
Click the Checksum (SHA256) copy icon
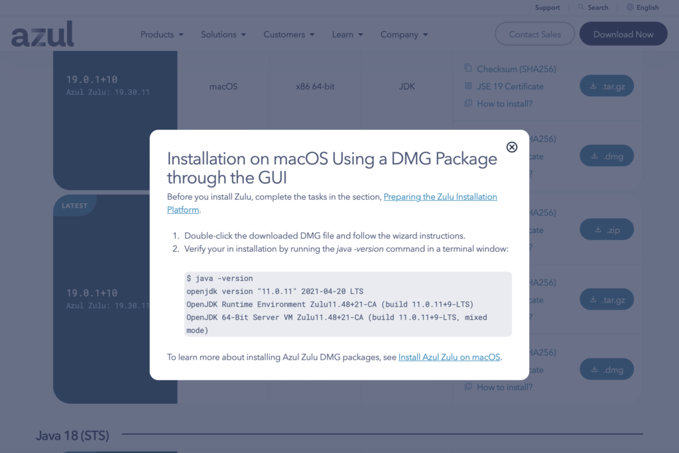tap(468, 69)
